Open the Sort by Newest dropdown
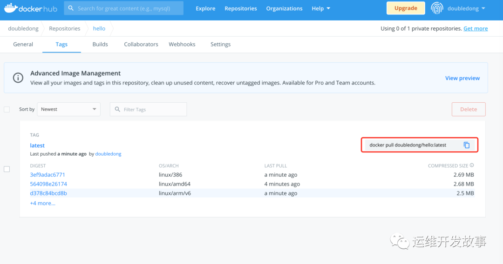This screenshot has height=264, width=503. click(68, 109)
